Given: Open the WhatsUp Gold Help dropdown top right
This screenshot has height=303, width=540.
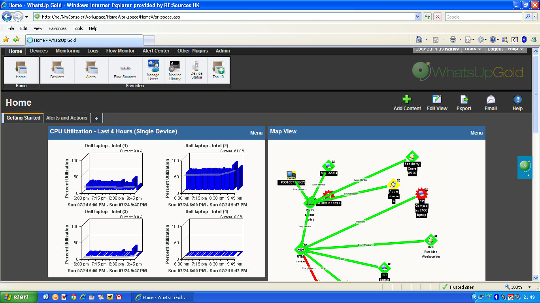Looking at the screenshot, I should 515,49.
